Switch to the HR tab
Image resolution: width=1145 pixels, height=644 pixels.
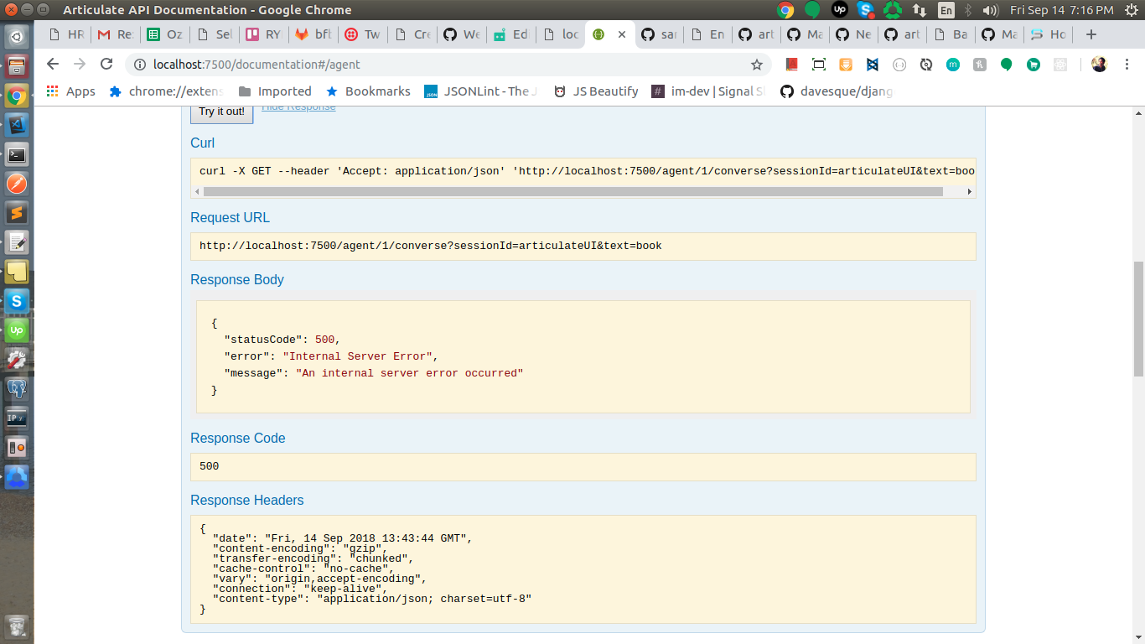point(66,34)
